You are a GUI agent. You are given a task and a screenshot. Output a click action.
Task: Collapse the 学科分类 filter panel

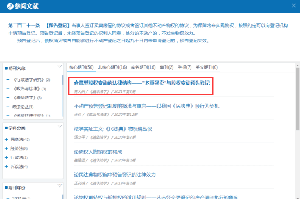pos(60,126)
